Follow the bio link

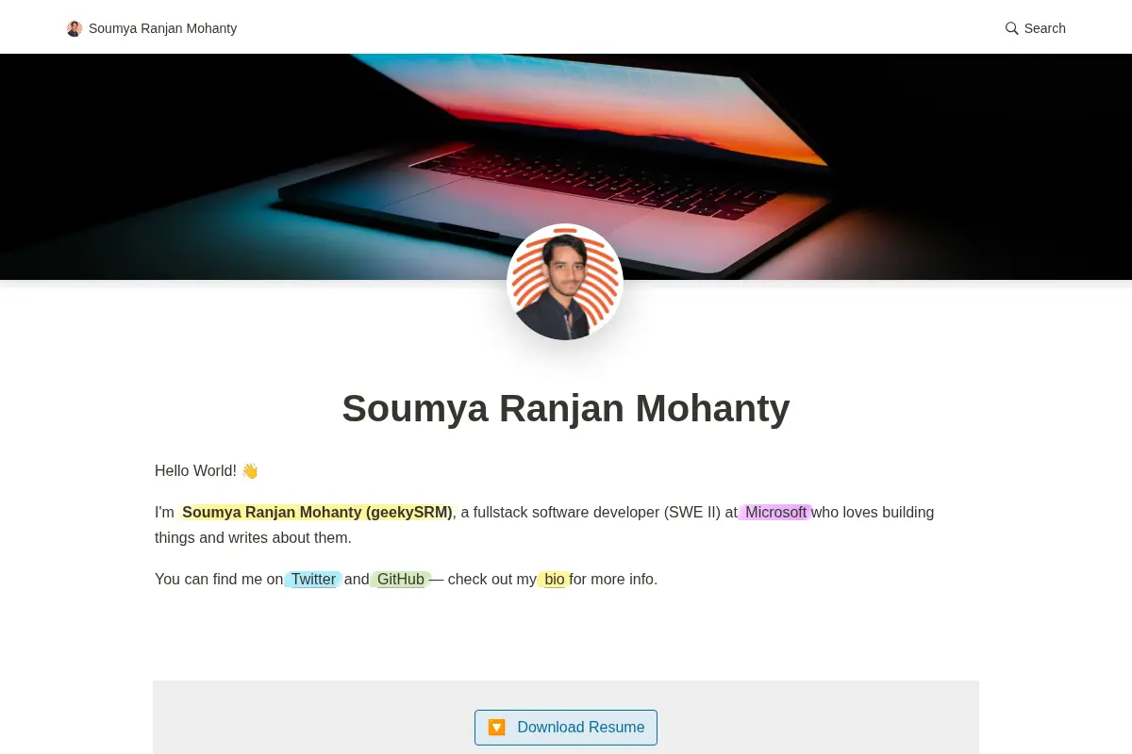click(555, 580)
